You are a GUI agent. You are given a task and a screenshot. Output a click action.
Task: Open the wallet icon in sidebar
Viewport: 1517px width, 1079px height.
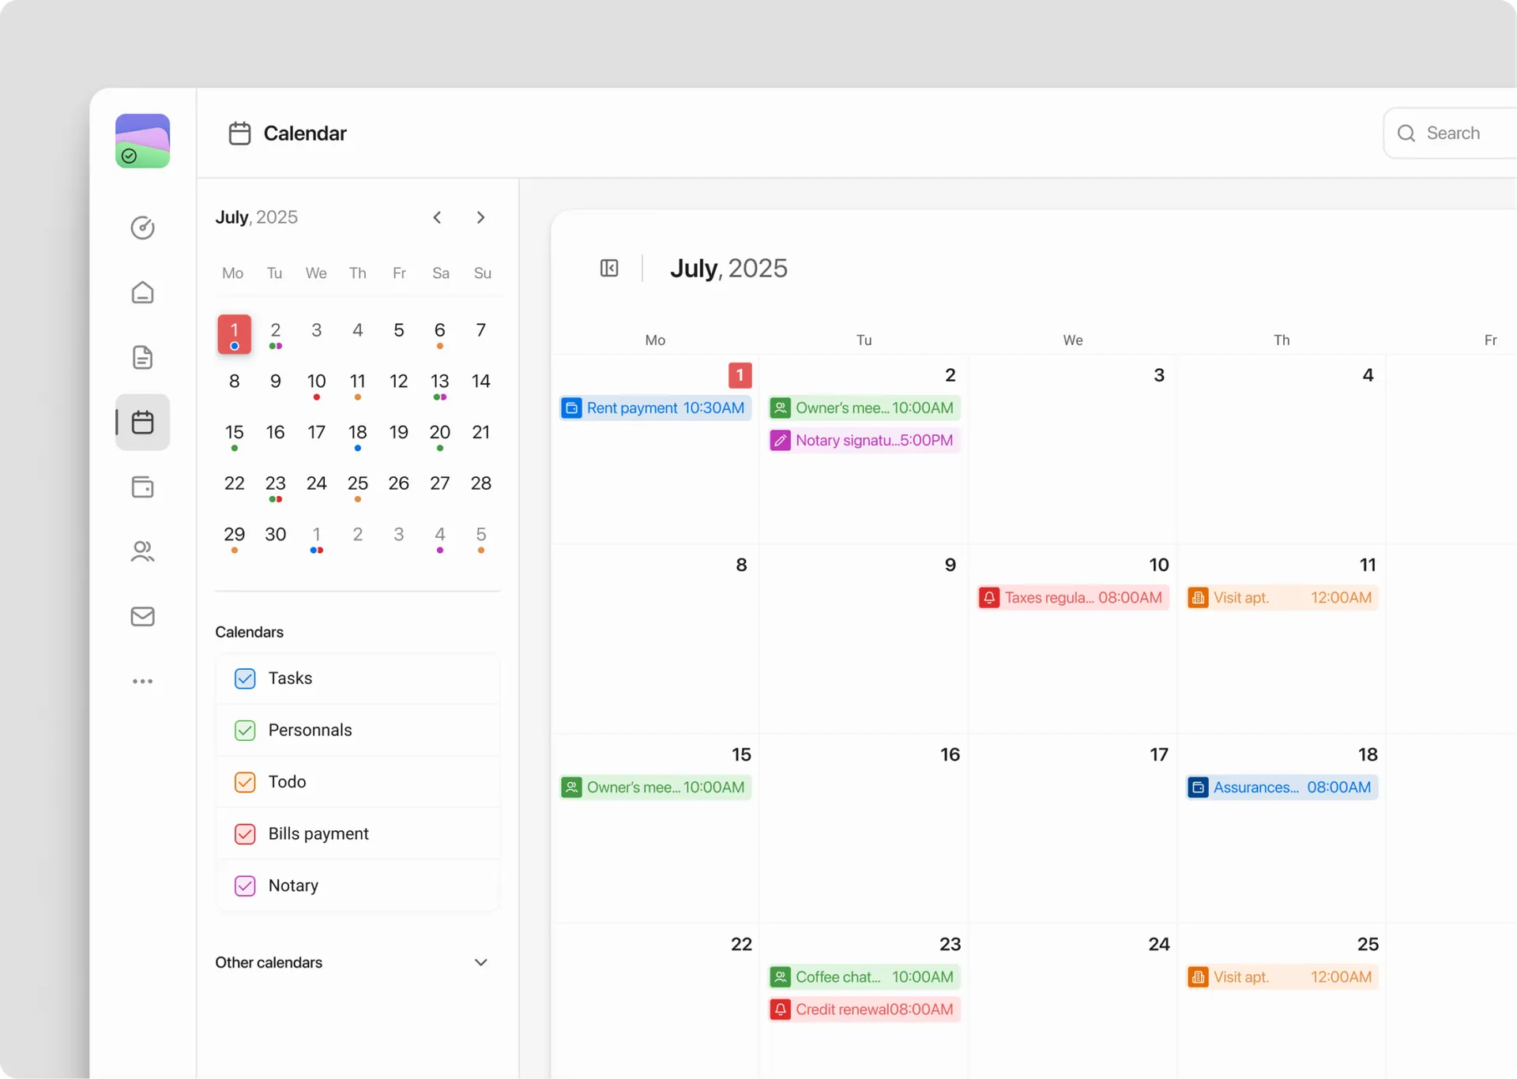142,487
